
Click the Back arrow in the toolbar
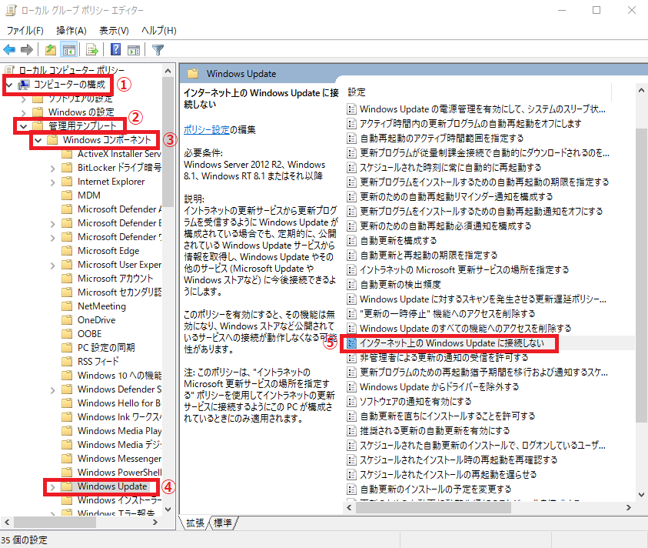pos(10,50)
